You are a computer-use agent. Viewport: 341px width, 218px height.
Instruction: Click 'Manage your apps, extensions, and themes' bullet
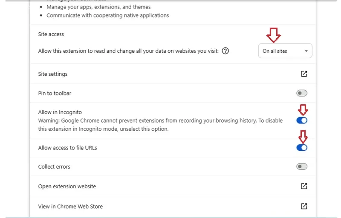tap(98, 7)
